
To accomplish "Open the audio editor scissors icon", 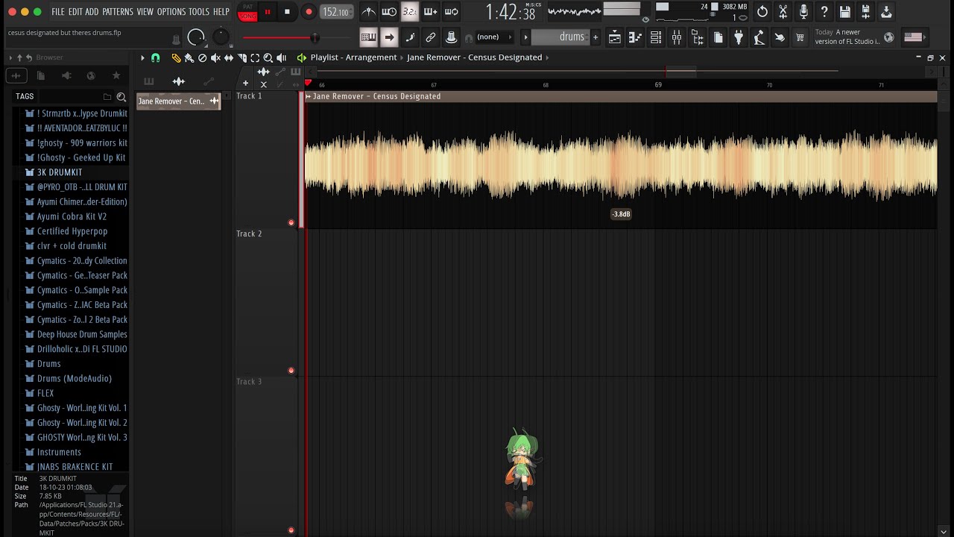I will pyautogui.click(x=783, y=12).
